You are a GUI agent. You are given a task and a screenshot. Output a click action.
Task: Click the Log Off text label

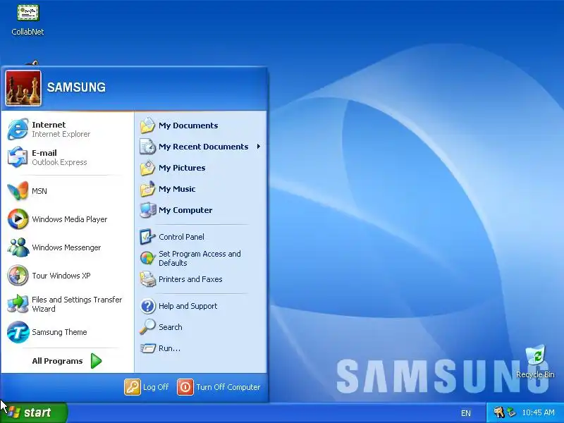pos(156,387)
